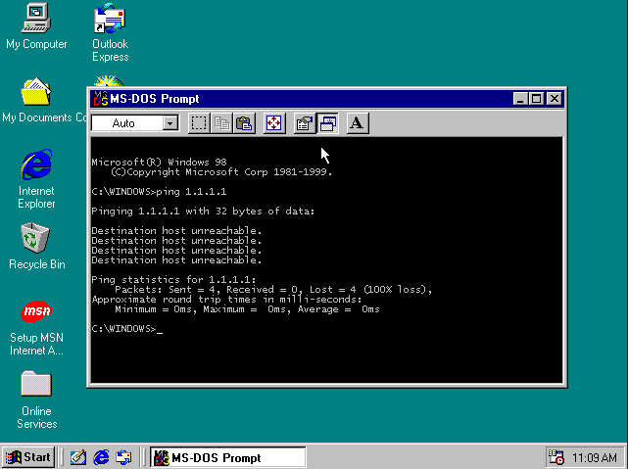Click the 11:09 AM taskbar clock
Screen dimensions: 628x469
(x=595, y=457)
